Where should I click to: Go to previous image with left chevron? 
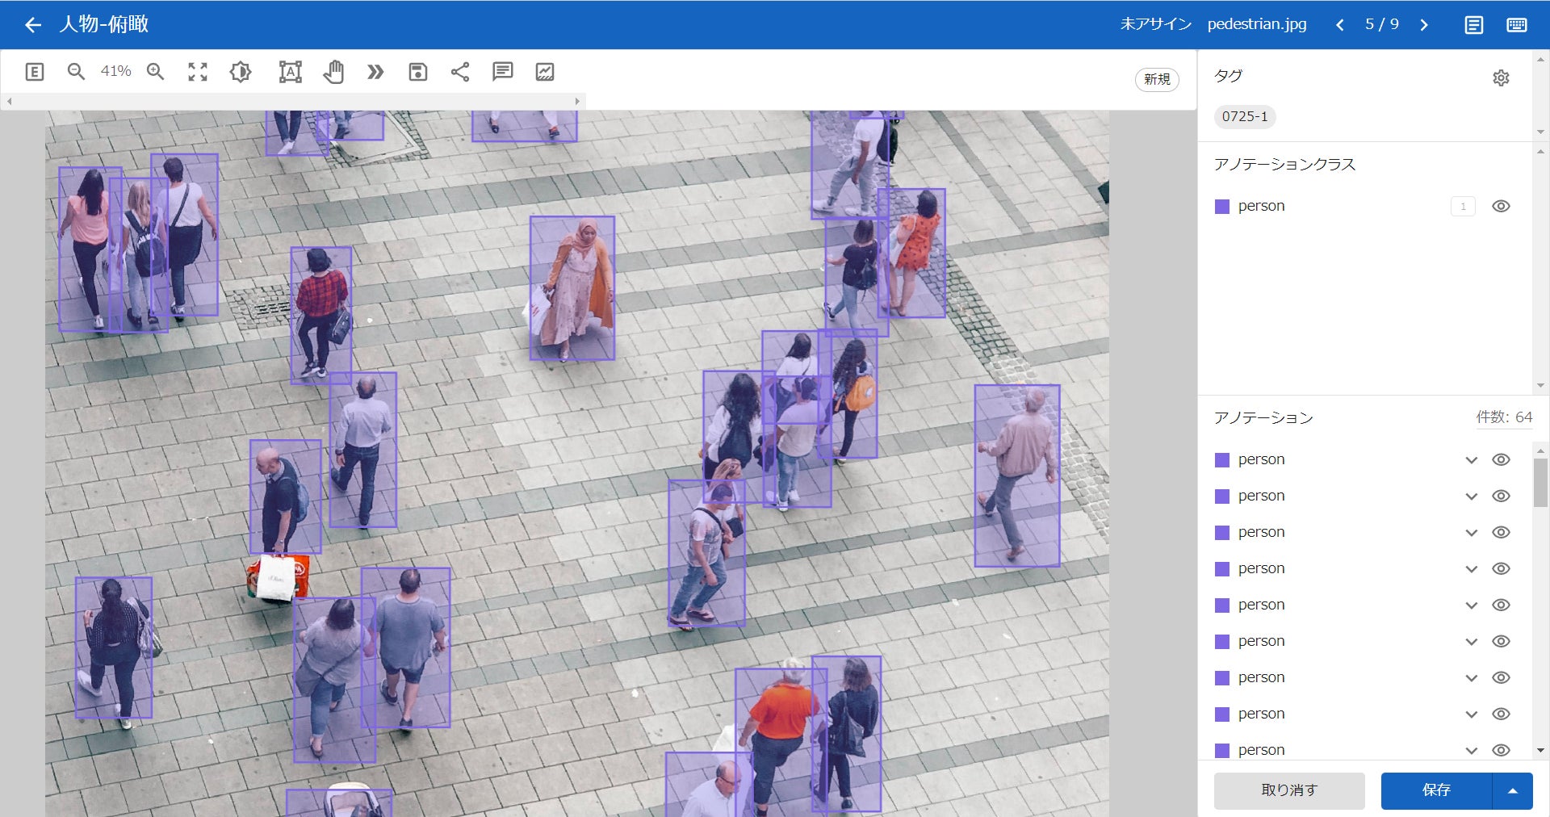tap(1340, 25)
